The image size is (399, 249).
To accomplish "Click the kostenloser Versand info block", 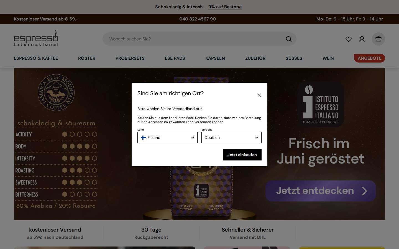I will pyautogui.click(x=55, y=233).
